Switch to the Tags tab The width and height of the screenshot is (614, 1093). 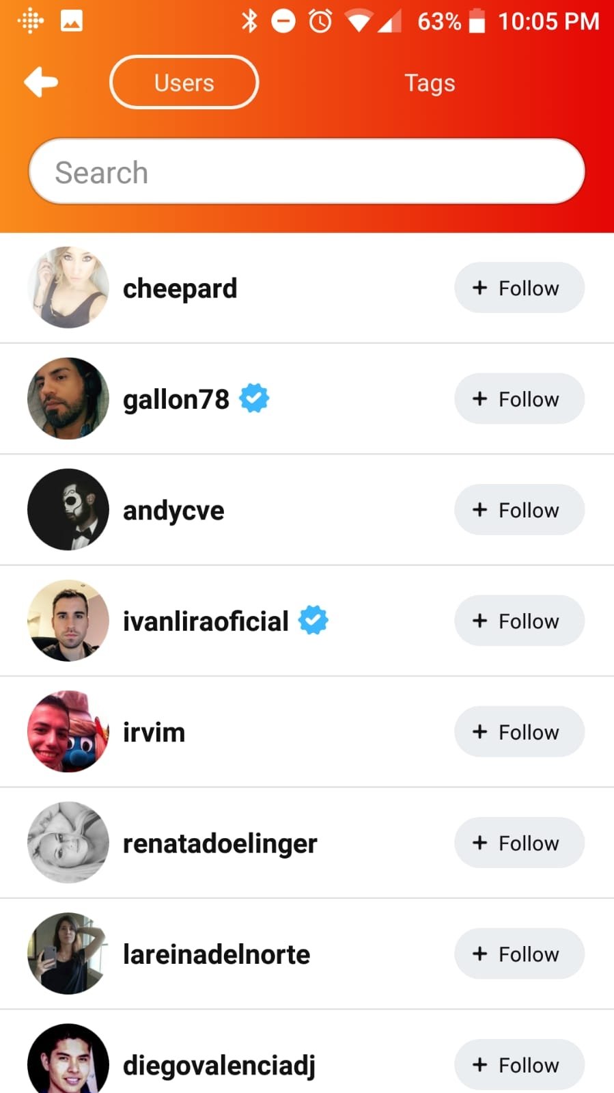pos(430,83)
